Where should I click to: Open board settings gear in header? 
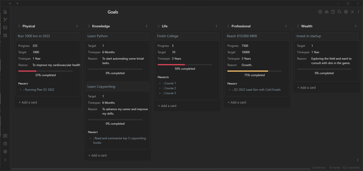click(x=346, y=12)
